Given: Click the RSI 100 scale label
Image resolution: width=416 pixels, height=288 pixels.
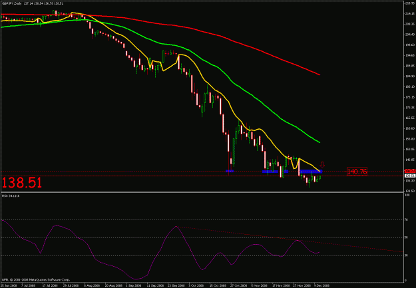Looking at the screenshot, I should click(407, 195).
